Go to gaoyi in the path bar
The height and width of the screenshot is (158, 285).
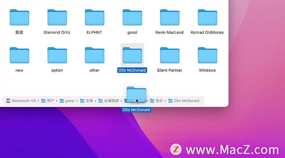[67, 101]
